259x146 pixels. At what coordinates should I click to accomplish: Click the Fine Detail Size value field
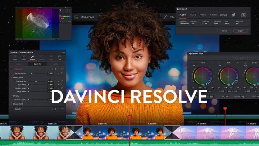click(x=50, y=81)
